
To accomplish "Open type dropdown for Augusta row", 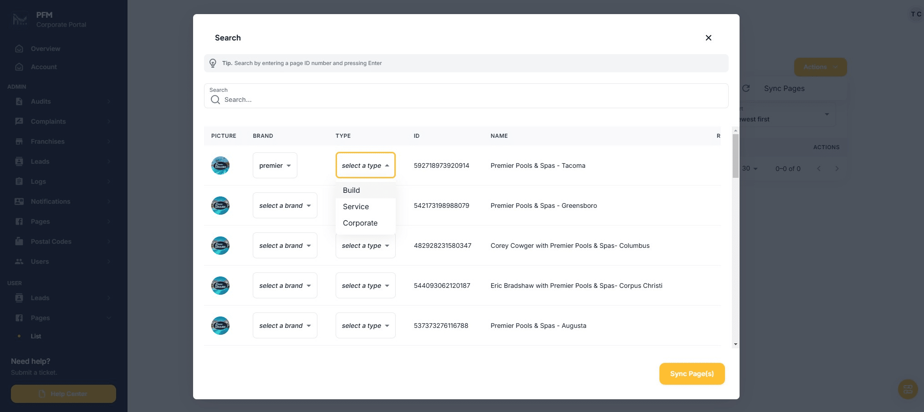I will 365,326.
